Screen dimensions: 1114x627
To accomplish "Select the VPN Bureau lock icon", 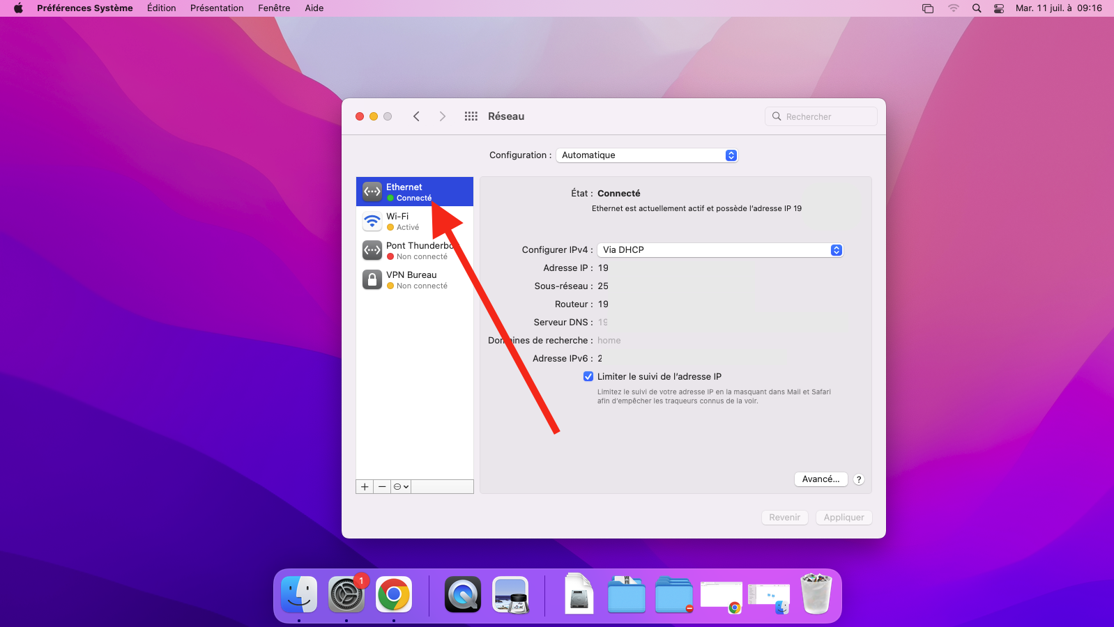I will coord(372,279).
